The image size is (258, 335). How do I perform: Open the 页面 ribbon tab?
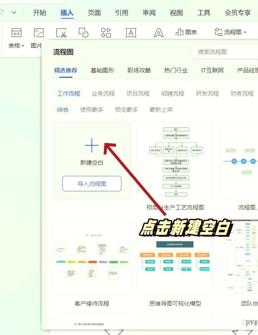pyautogui.click(x=94, y=13)
